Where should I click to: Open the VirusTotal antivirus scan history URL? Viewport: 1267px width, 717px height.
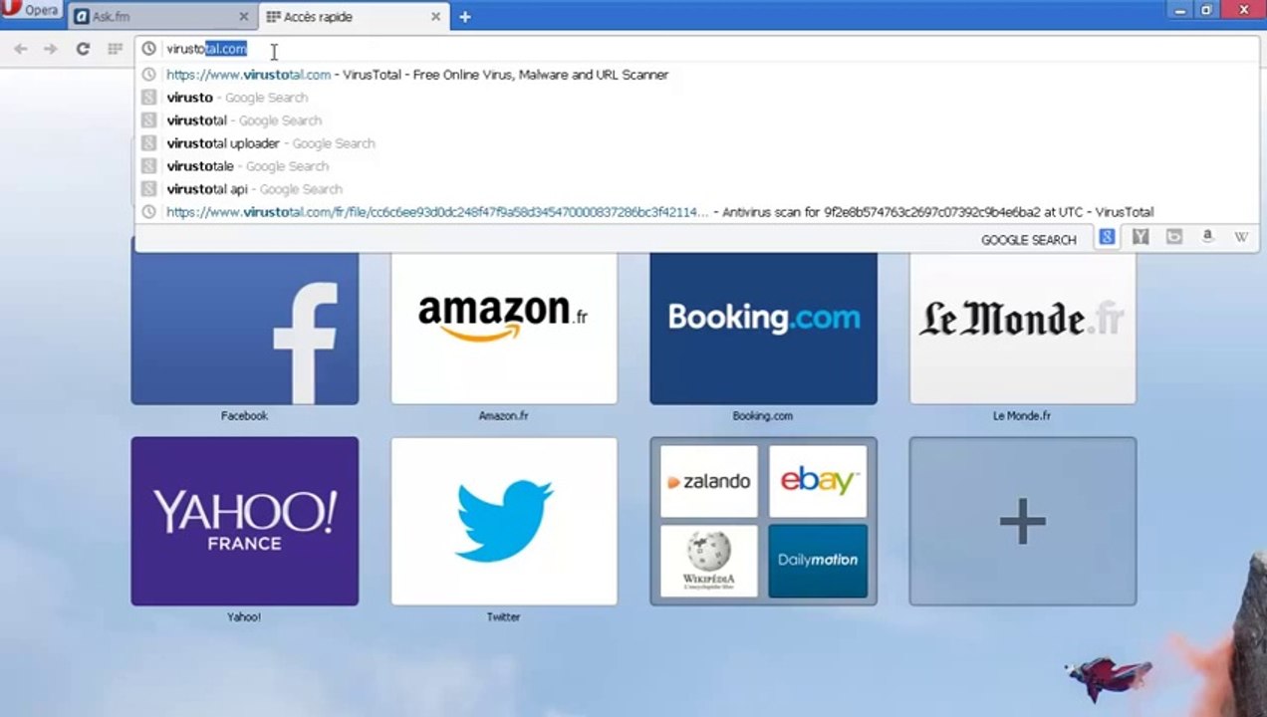698,212
